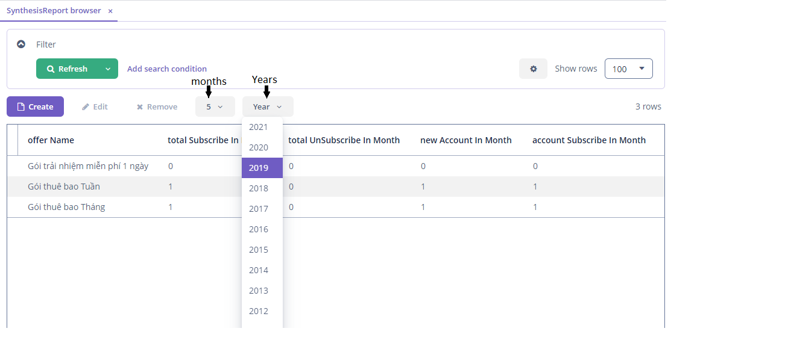Sort by account Subscribe In Month column

pos(588,140)
